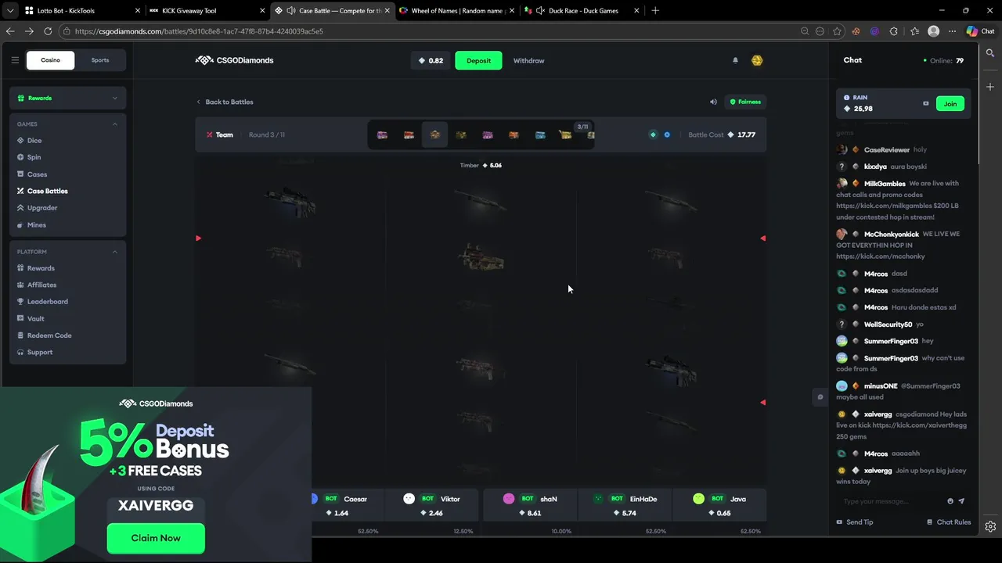Open Edge sidebar settings gear
The height and width of the screenshot is (563, 1002).
click(990, 526)
